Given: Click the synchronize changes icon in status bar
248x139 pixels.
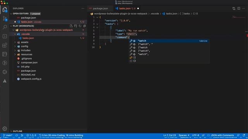Looking at the screenshot, I should tap(17, 135).
